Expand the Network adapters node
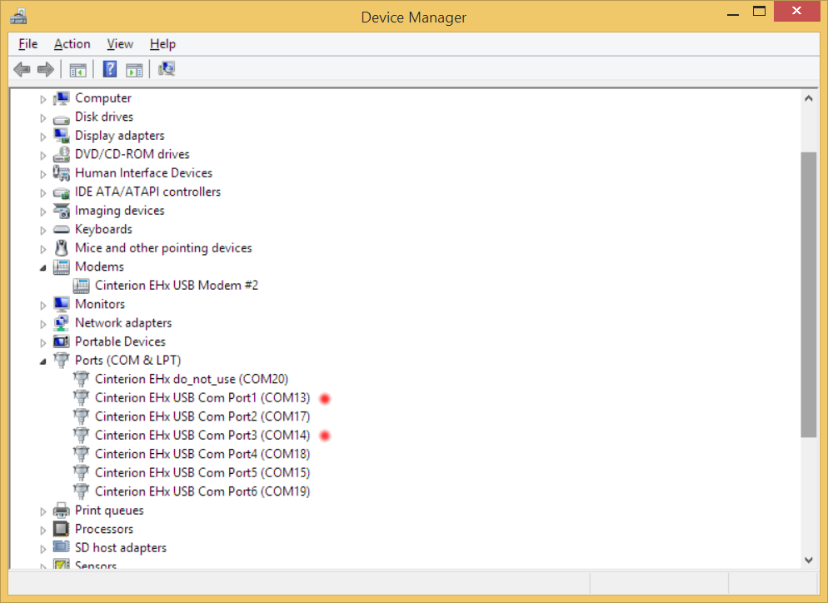The width and height of the screenshot is (828, 603). (x=42, y=324)
